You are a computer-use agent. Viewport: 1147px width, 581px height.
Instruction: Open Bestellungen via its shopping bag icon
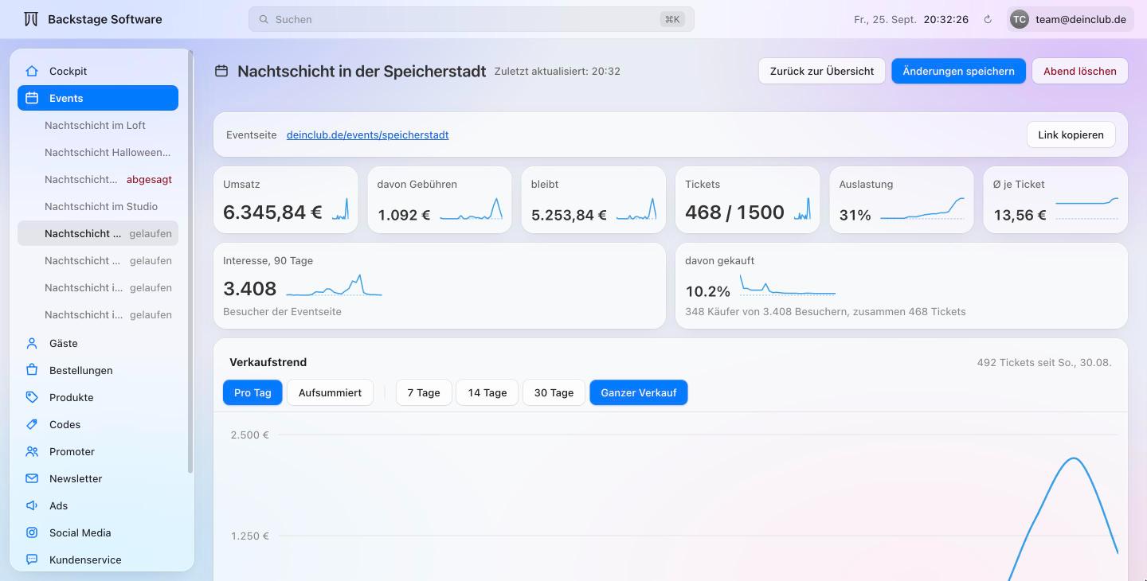click(32, 370)
